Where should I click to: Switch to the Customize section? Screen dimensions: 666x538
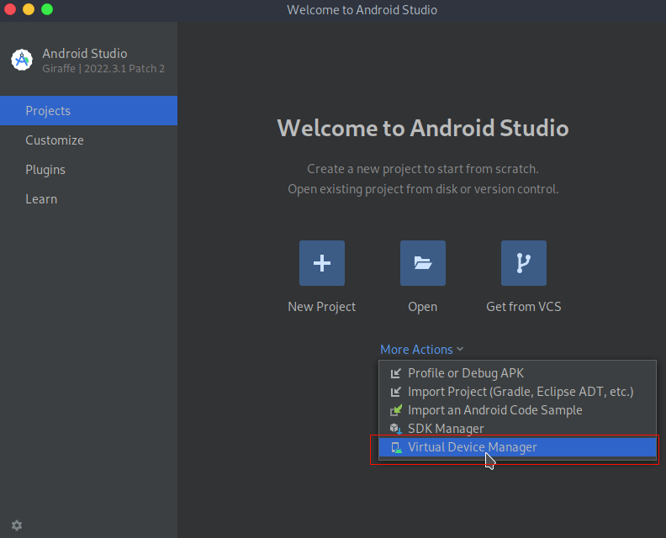89,140
